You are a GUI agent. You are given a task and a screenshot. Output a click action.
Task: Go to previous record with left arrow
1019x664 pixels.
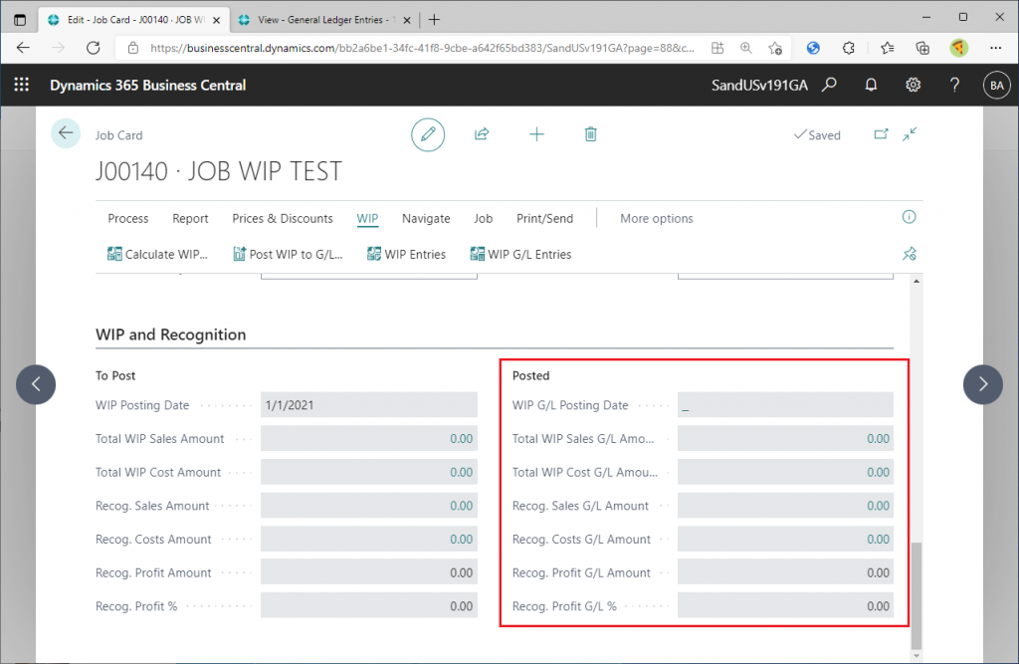point(36,384)
